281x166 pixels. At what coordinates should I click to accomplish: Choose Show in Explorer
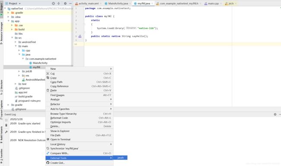click(x=80, y=131)
